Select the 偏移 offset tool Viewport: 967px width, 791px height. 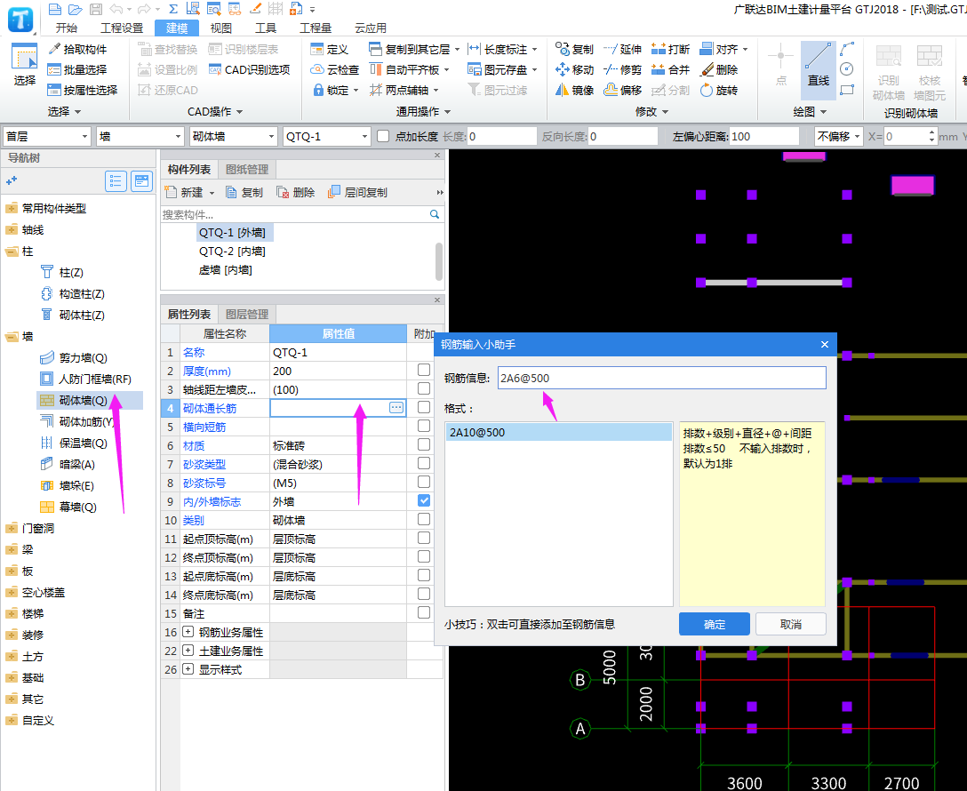[x=622, y=90]
